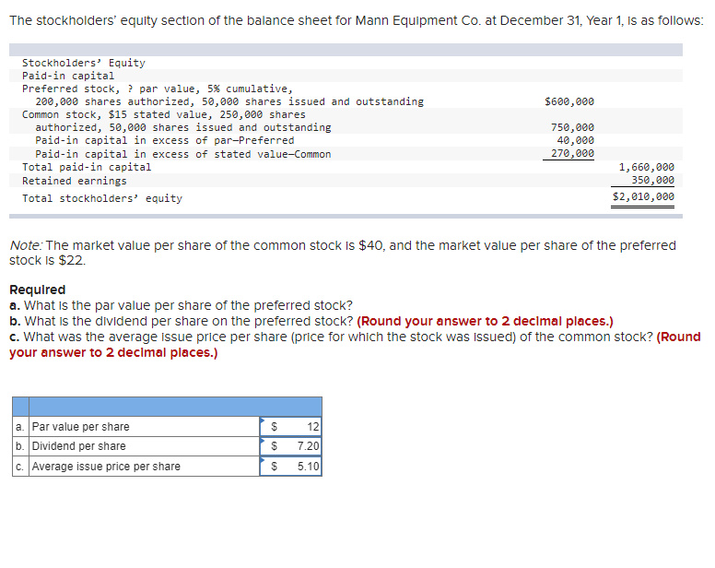This screenshot has width=715, height=568.
Task: Click the 1,660,000 total paid-in capital amount
Action: [x=646, y=167]
